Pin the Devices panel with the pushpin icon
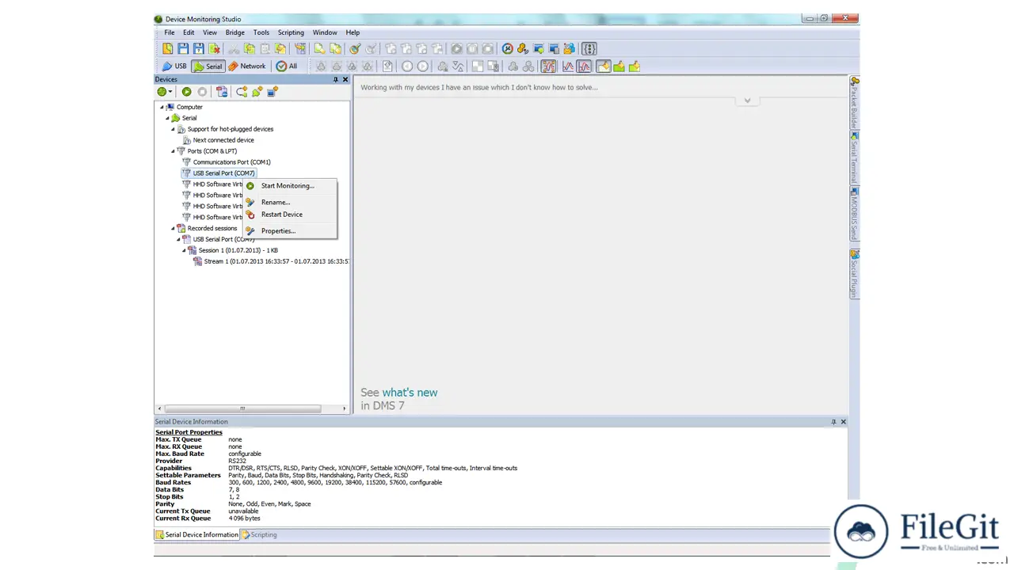The image size is (1014, 570). click(x=335, y=79)
